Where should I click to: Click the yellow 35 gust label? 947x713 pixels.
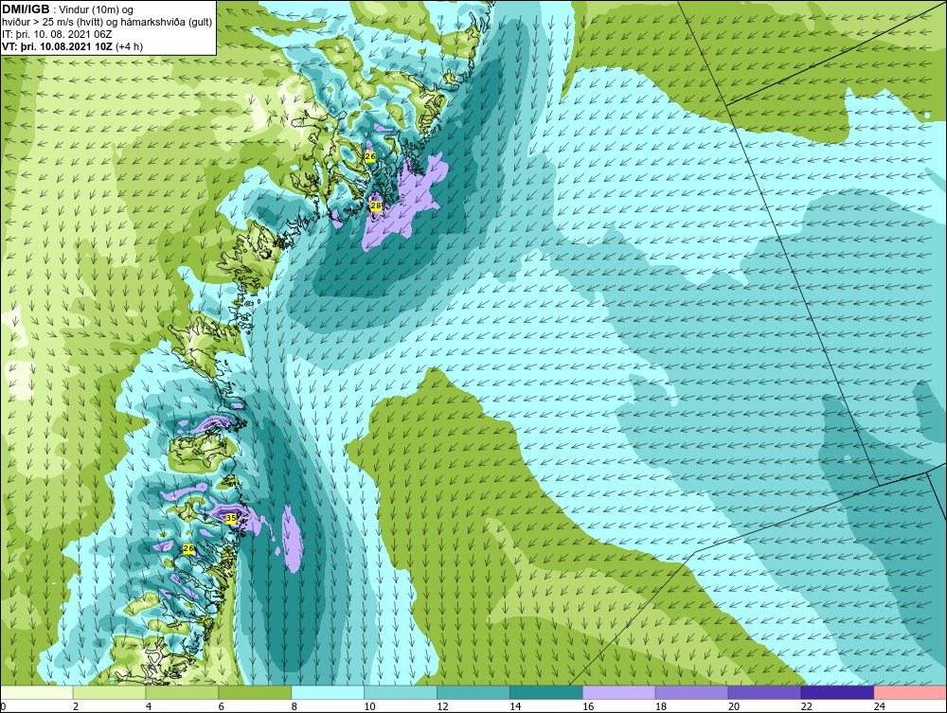click(x=231, y=518)
